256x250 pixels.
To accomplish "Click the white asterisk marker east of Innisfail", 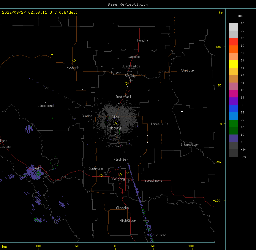I will 149,90.
